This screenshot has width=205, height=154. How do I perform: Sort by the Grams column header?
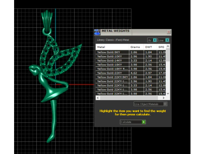136,47
